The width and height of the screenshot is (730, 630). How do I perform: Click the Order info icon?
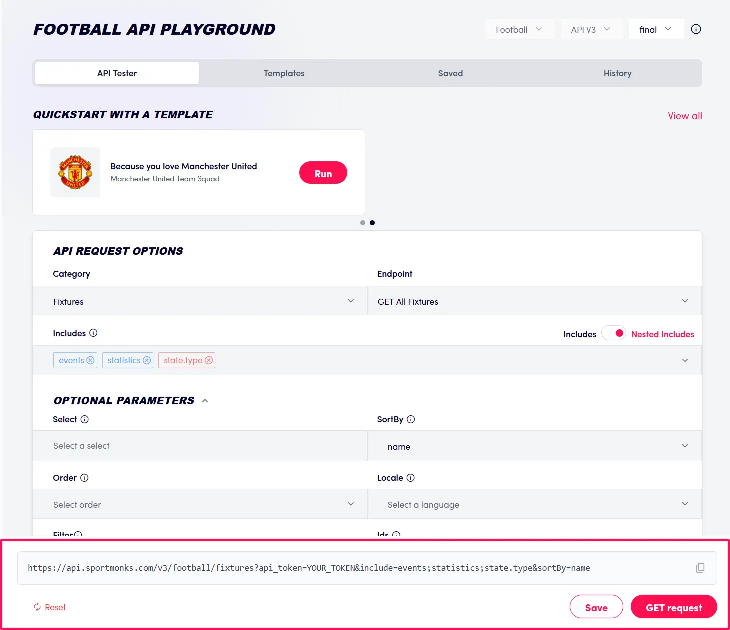click(84, 478)
